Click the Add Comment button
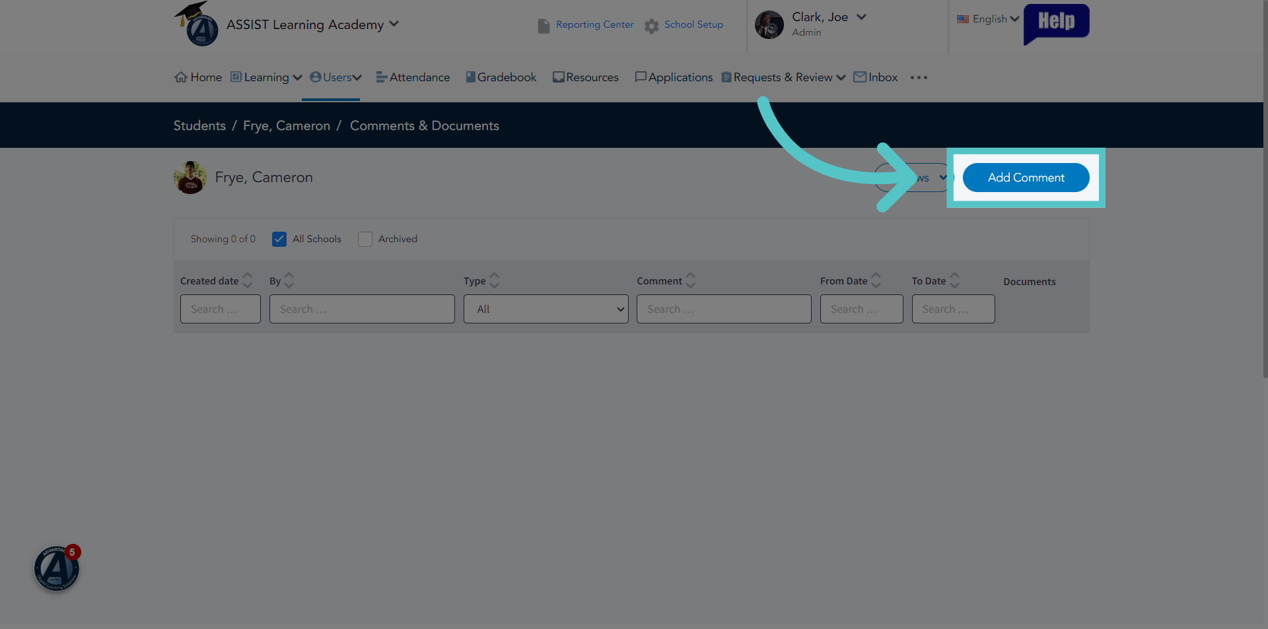Screen dimensions: 1268x629 point(1026,178)
